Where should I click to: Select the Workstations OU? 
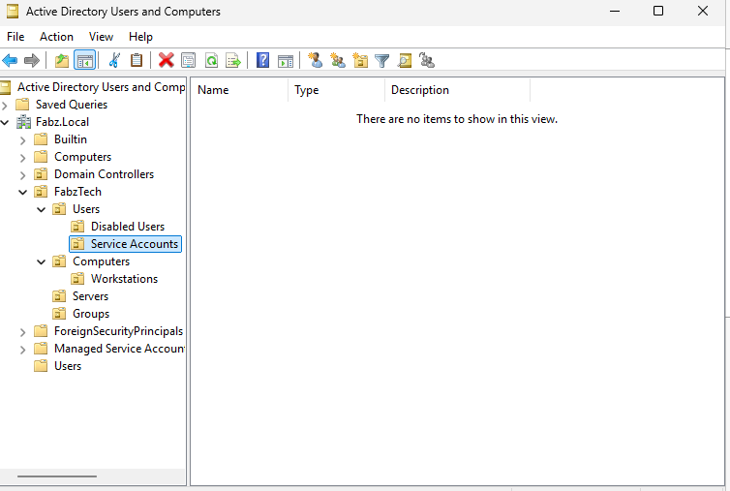(124, 279)
